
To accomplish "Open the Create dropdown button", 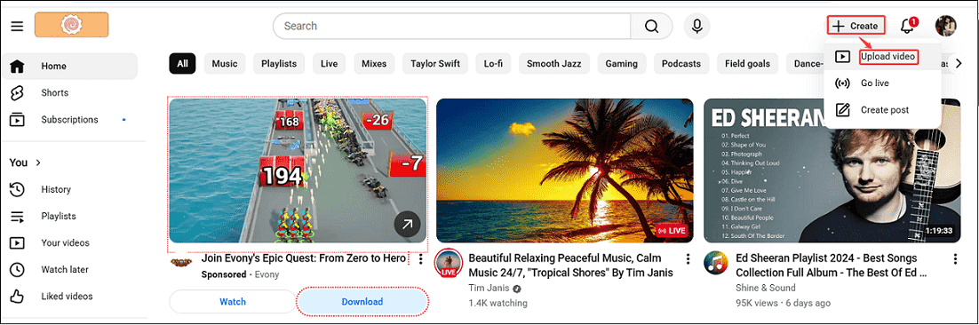I will [857, 27].
